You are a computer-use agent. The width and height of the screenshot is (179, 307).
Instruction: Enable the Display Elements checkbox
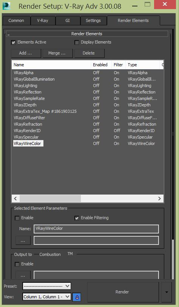[x=77, y=42]
